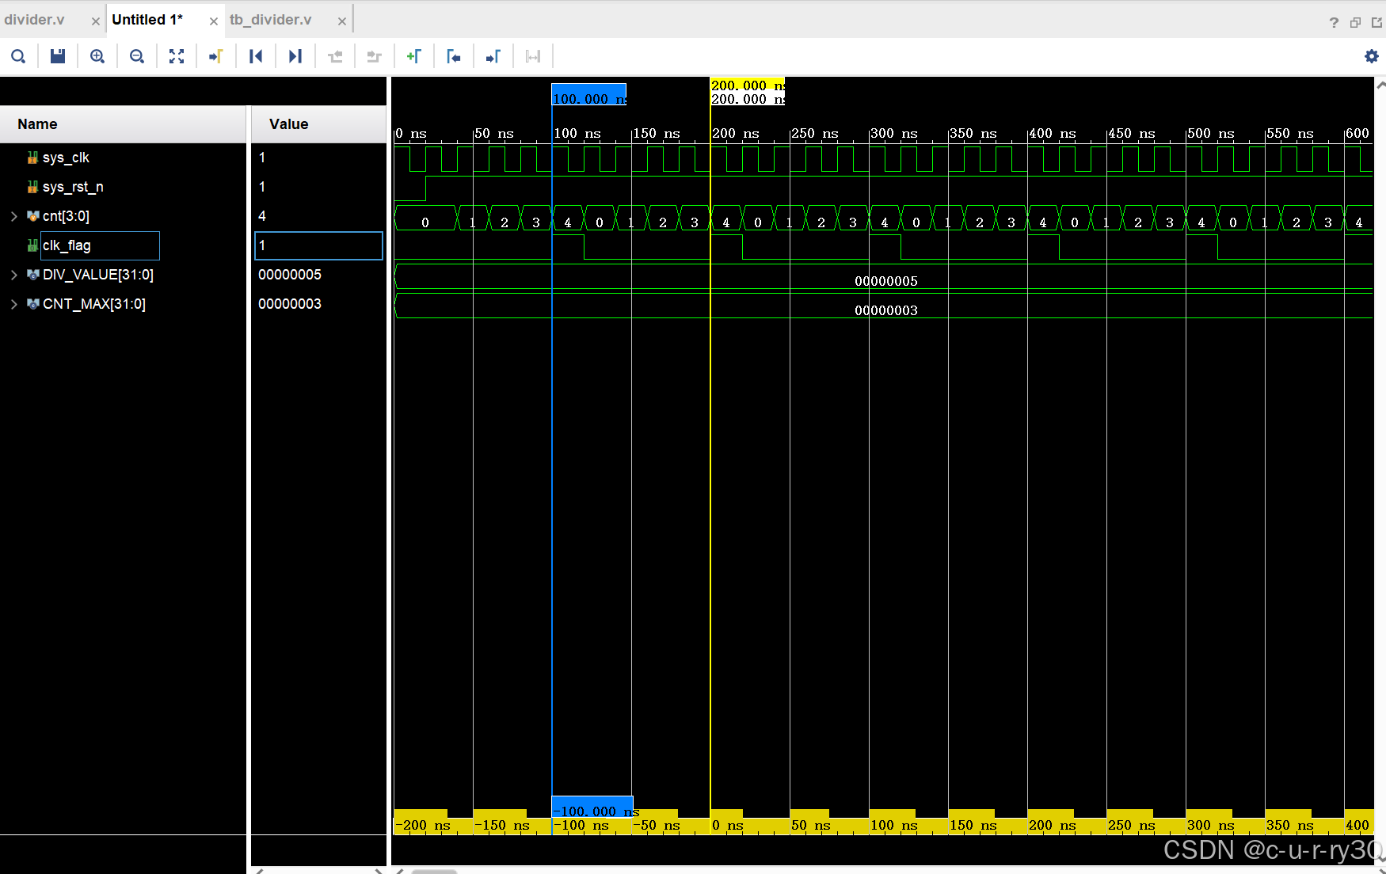Click the Search icon in waveform toolbar

[18, 56]
